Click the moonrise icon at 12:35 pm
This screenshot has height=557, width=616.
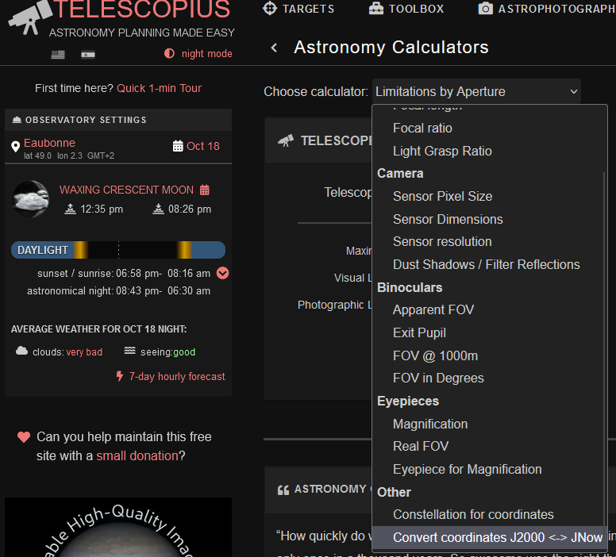pyautogui.click(x=71, y=209)
